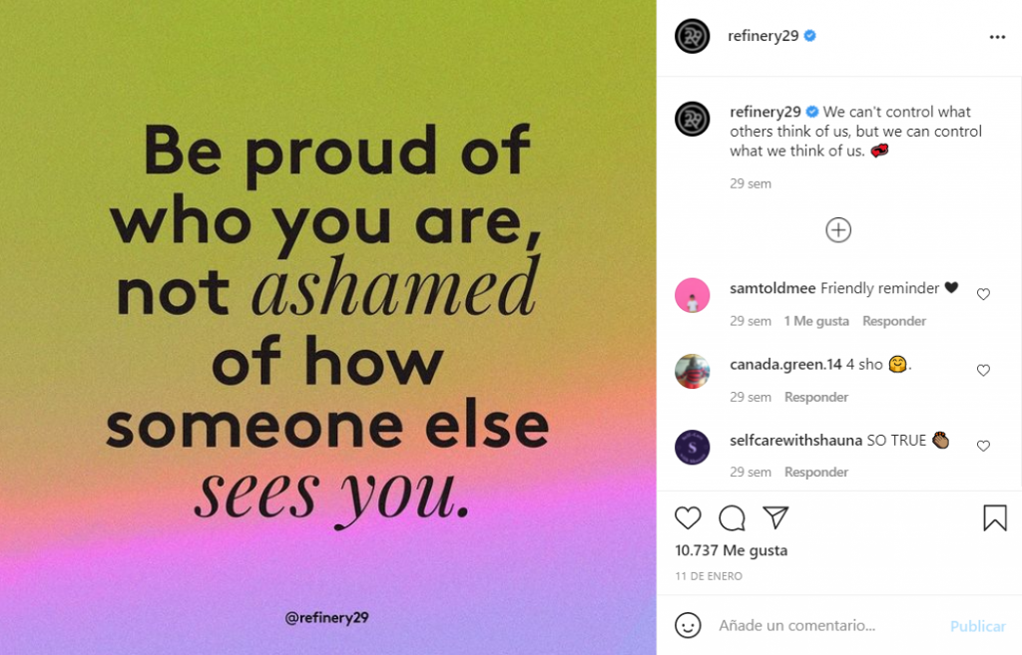Open selfcarewithshauna's profile avatar

692,447
